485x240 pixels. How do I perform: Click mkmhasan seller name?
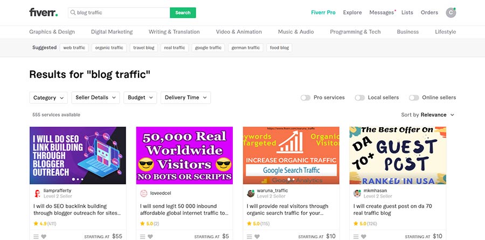coord(375,191)
